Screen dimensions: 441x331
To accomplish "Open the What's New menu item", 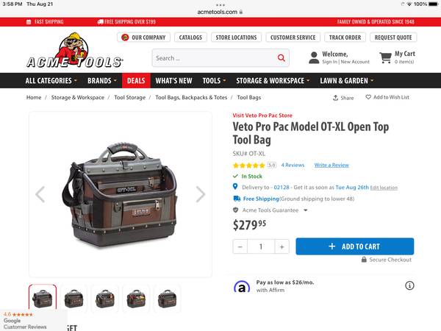I will [x=173, y=81].
